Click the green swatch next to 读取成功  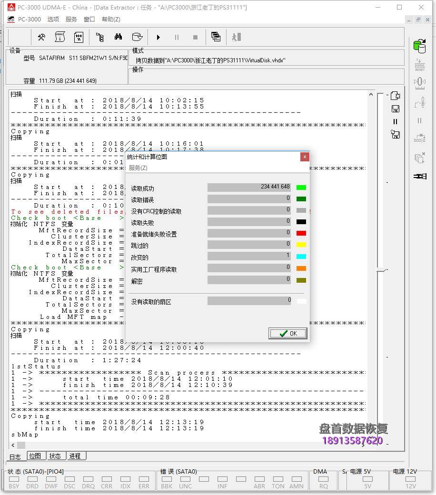(301, 188)
